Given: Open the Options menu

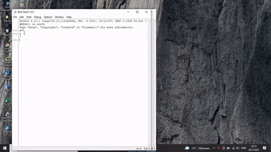Looking at the screenshot, I should click(x=48, y=17).
